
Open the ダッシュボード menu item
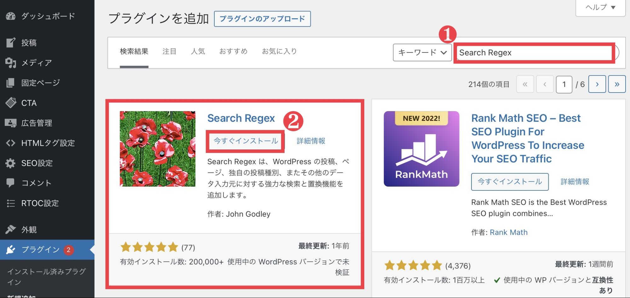48,16
